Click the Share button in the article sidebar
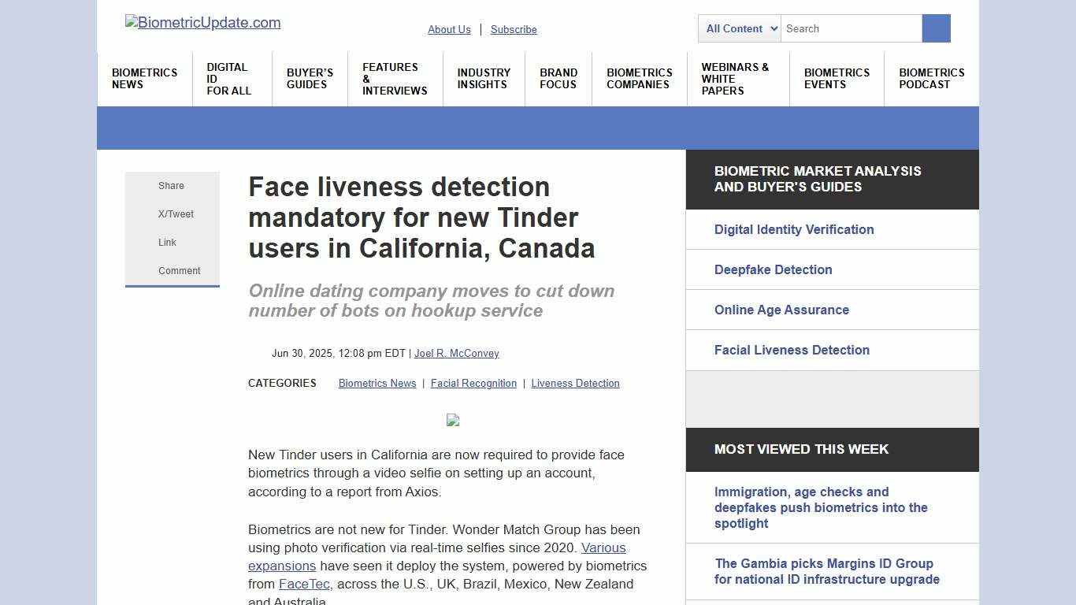This screenshot has width=1076, height=605. tap(171, 186)
